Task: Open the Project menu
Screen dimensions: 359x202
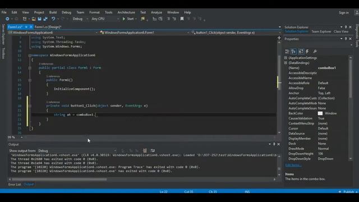Action: coord(39,12)
